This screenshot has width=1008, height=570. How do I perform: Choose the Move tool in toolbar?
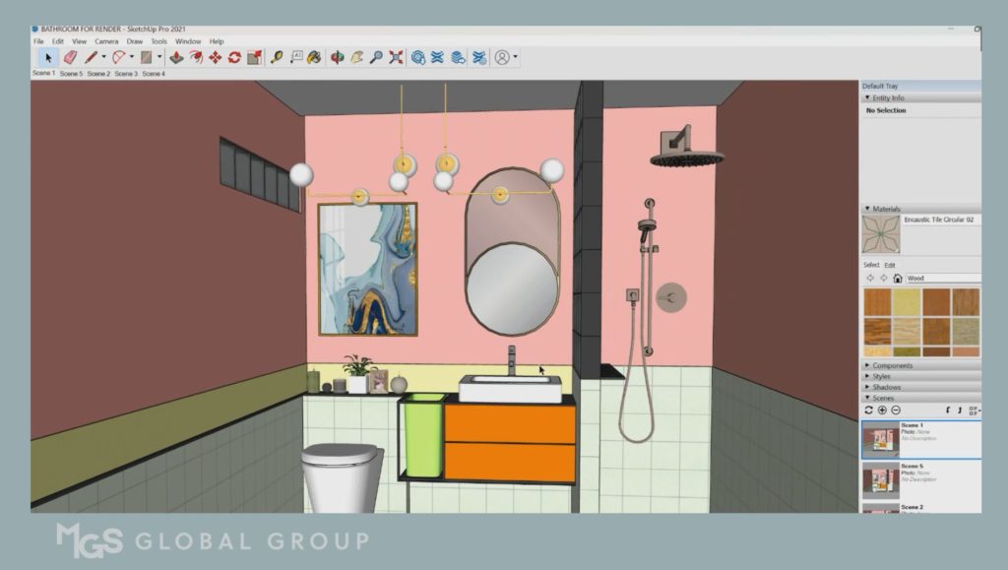pos(215,58)
